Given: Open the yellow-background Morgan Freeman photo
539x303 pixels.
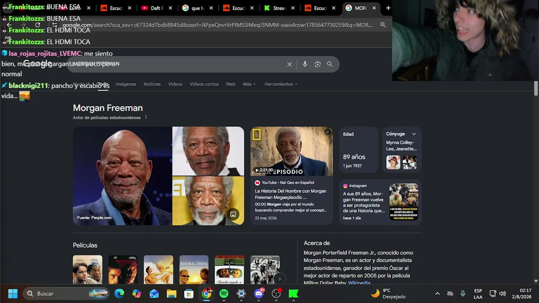Looking at the screenshot, I should (208, 201).
